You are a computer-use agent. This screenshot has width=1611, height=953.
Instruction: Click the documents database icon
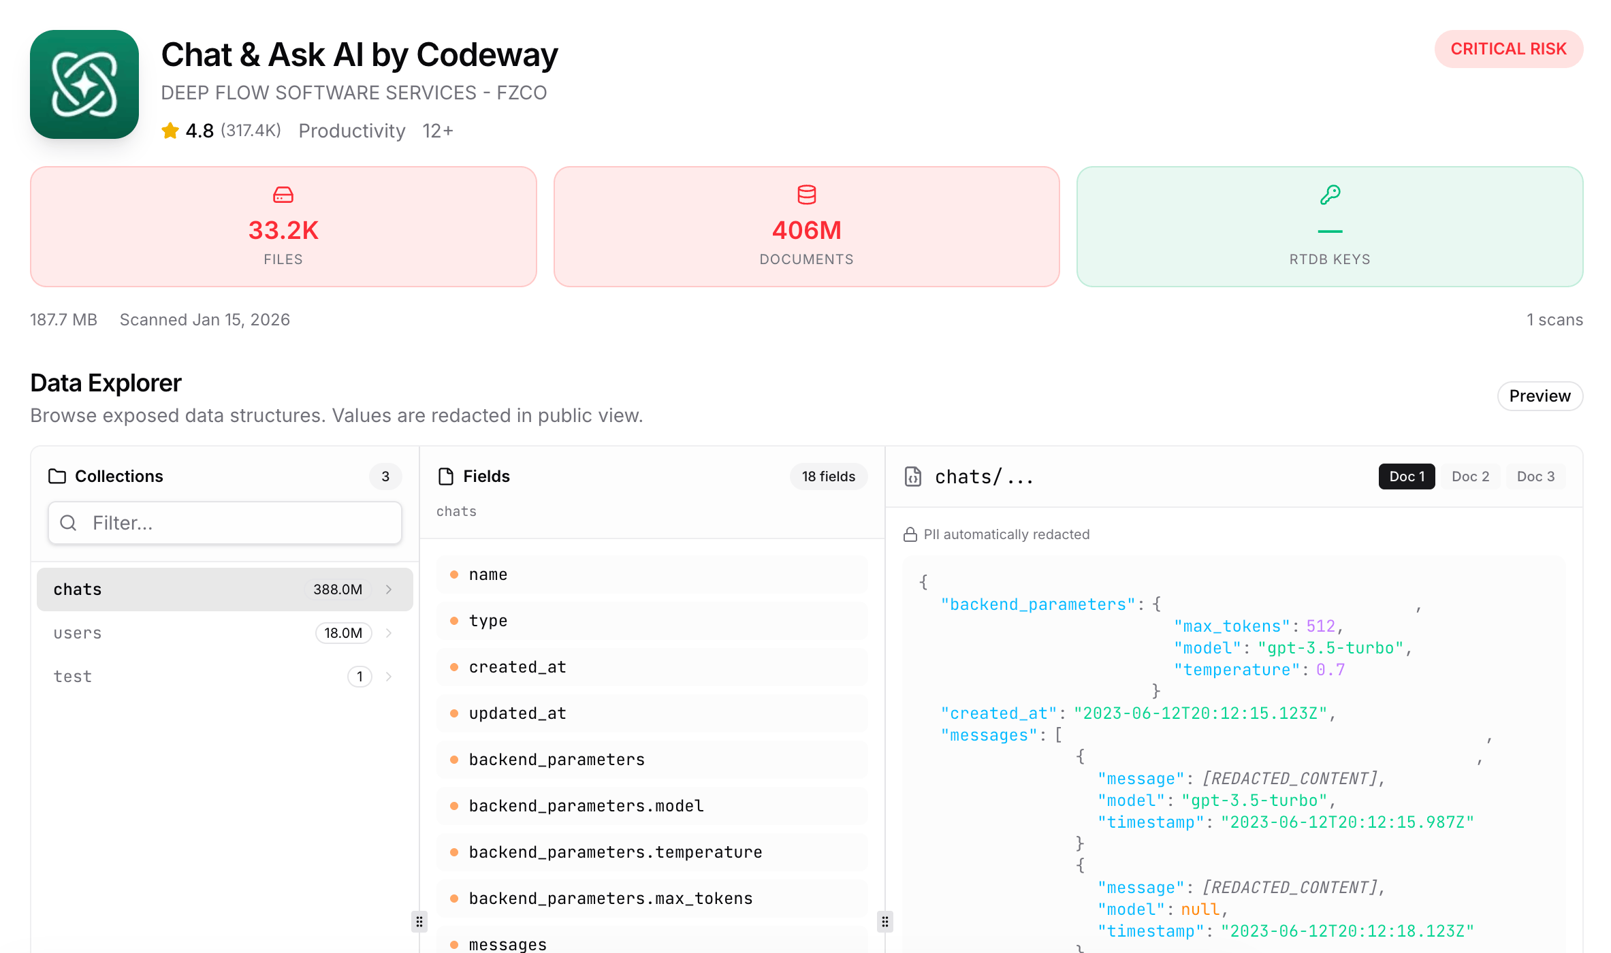click(x=806, y=195)
